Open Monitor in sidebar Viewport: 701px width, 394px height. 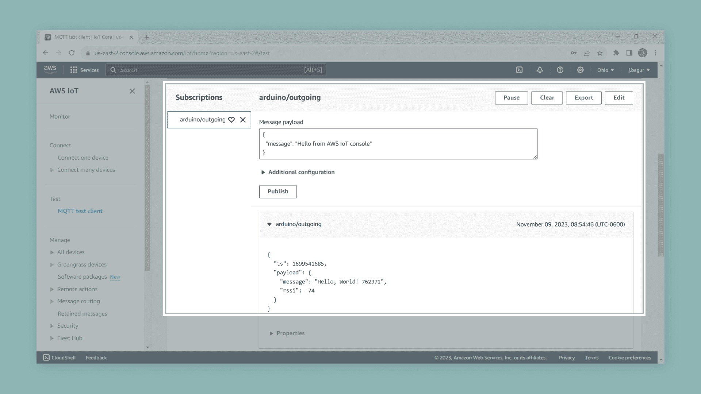pos(60,116)
